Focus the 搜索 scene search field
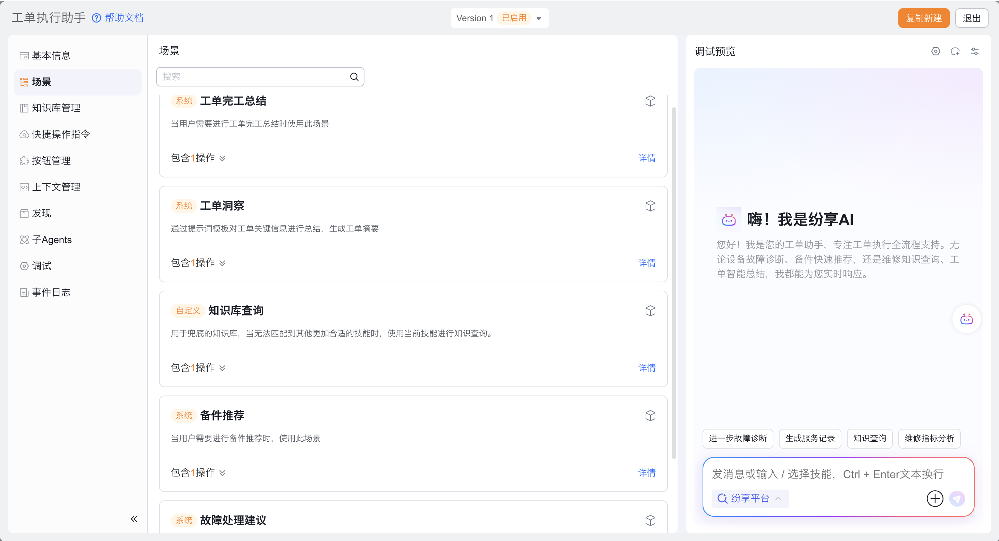This screenshot has height=541, width=999. (252, 77)
